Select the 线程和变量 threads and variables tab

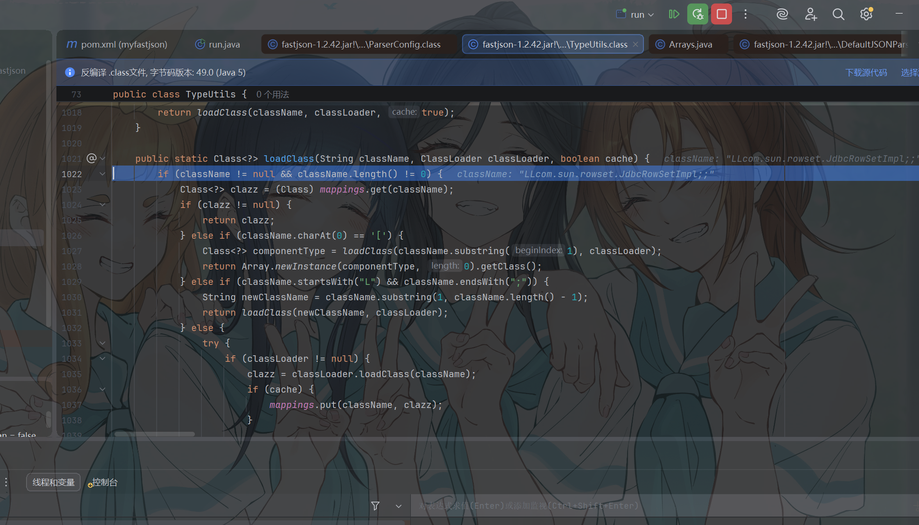54,482
